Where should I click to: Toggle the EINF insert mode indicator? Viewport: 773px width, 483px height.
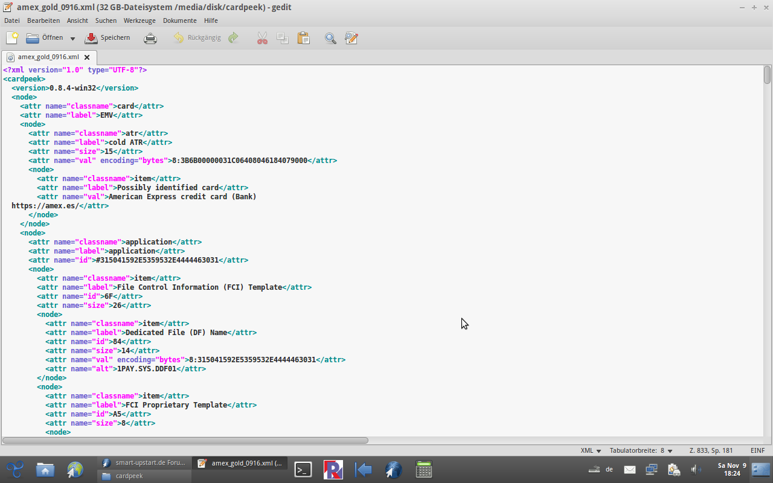pyautogui.click(x=757, y=450)
